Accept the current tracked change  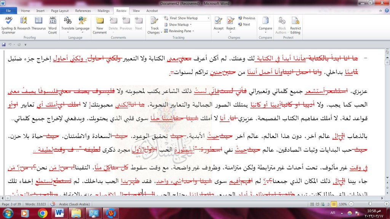point(218,22)
